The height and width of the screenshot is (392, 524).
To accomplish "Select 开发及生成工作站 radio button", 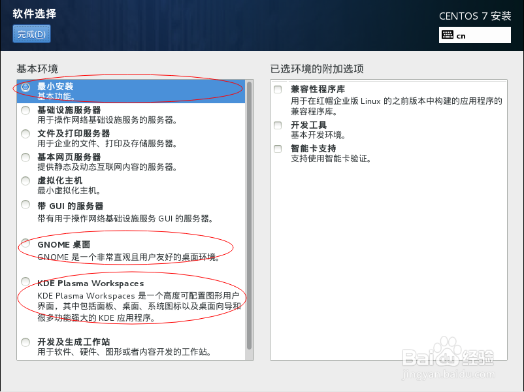I will click(25, 342).
